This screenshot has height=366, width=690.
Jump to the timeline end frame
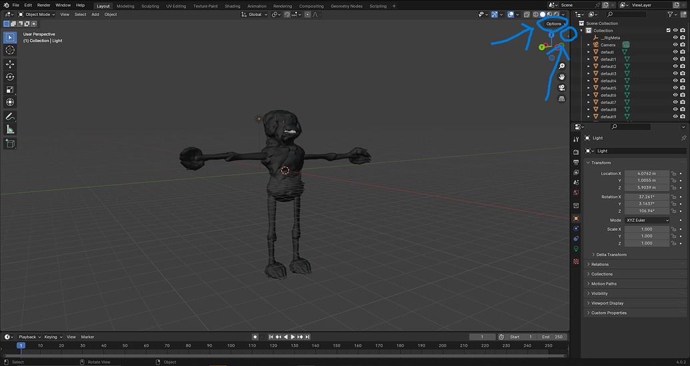tap(307, 337)
